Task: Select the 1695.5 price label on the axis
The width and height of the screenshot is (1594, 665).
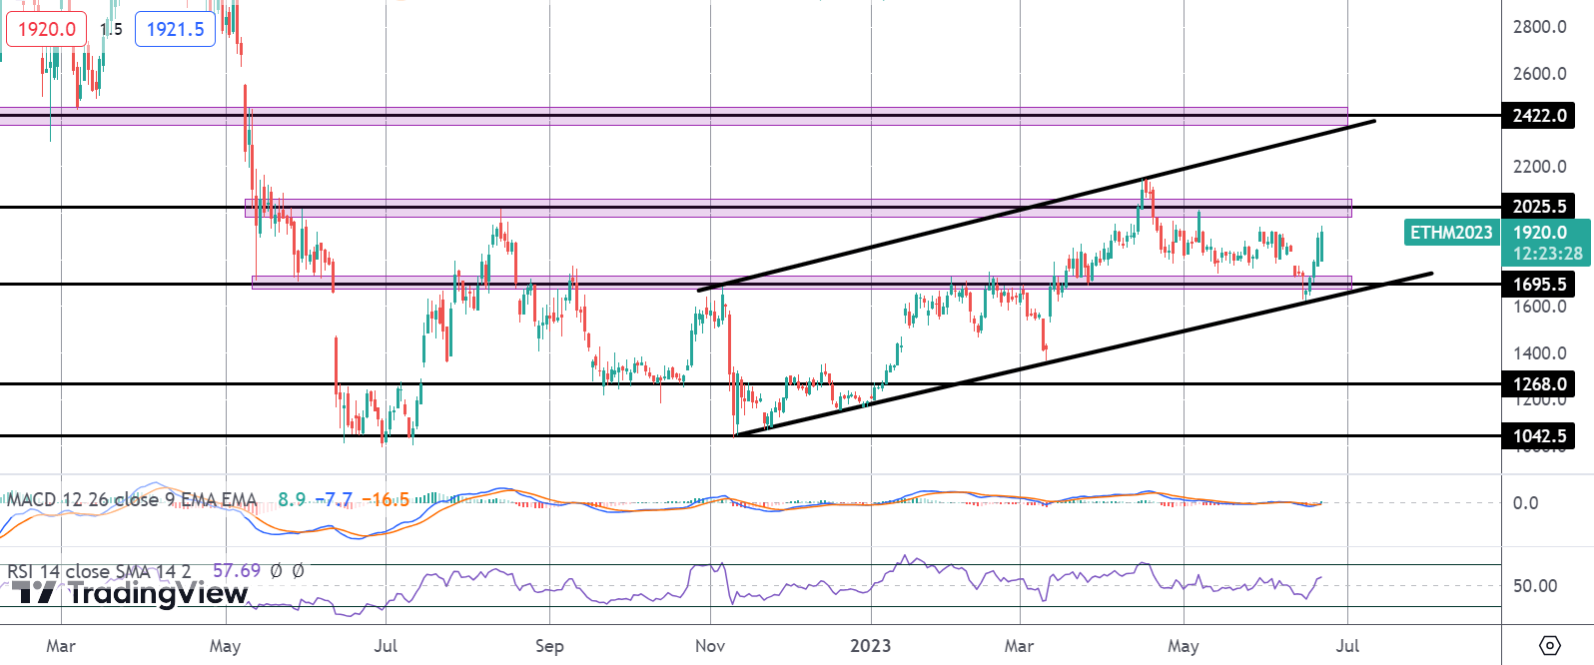Action: 1539,285
